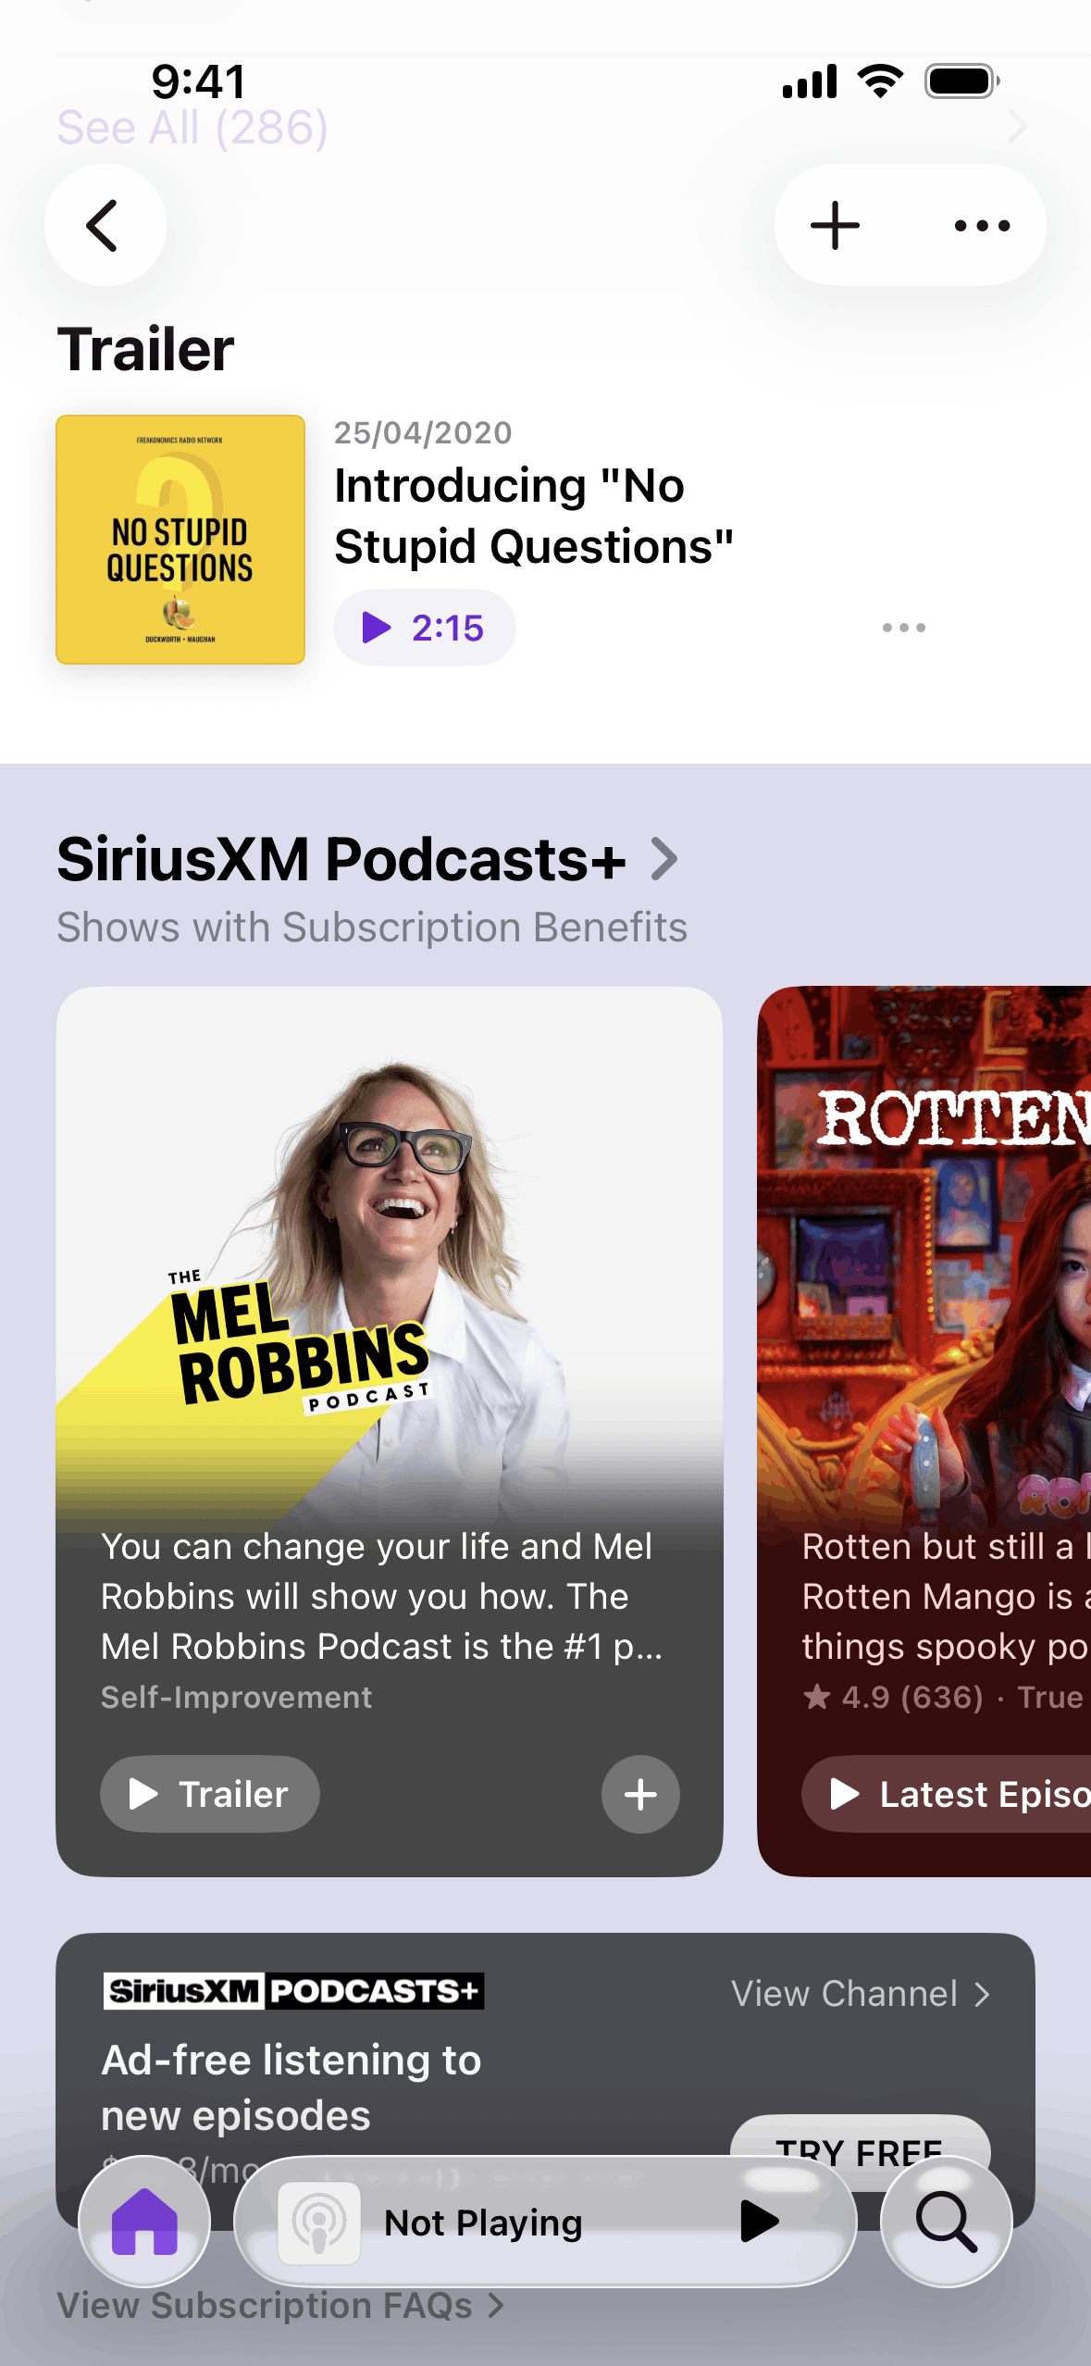This screenshot has width=1091, height=2366.
Task: Tap the back arrow button
Action: (x=105, y=225)
